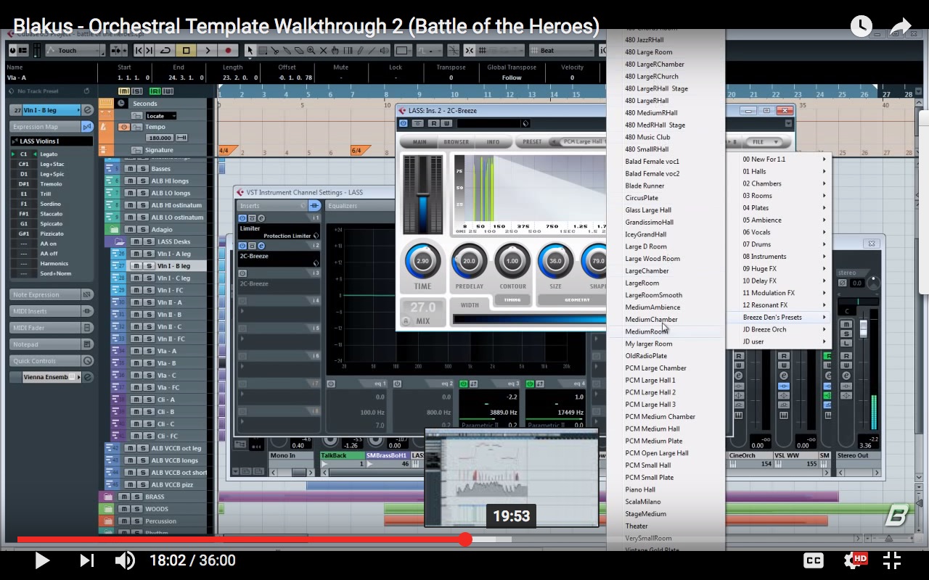Select the Object Selection arrow tool
Viewport: 929px width, 580px height.
click(x=250, y=50)
